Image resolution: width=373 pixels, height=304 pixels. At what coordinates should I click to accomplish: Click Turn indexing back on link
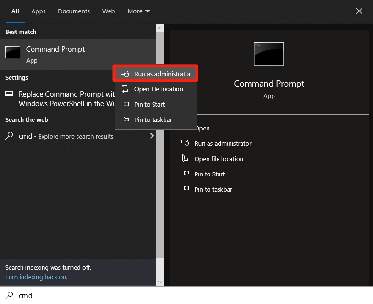click(36, 277)
